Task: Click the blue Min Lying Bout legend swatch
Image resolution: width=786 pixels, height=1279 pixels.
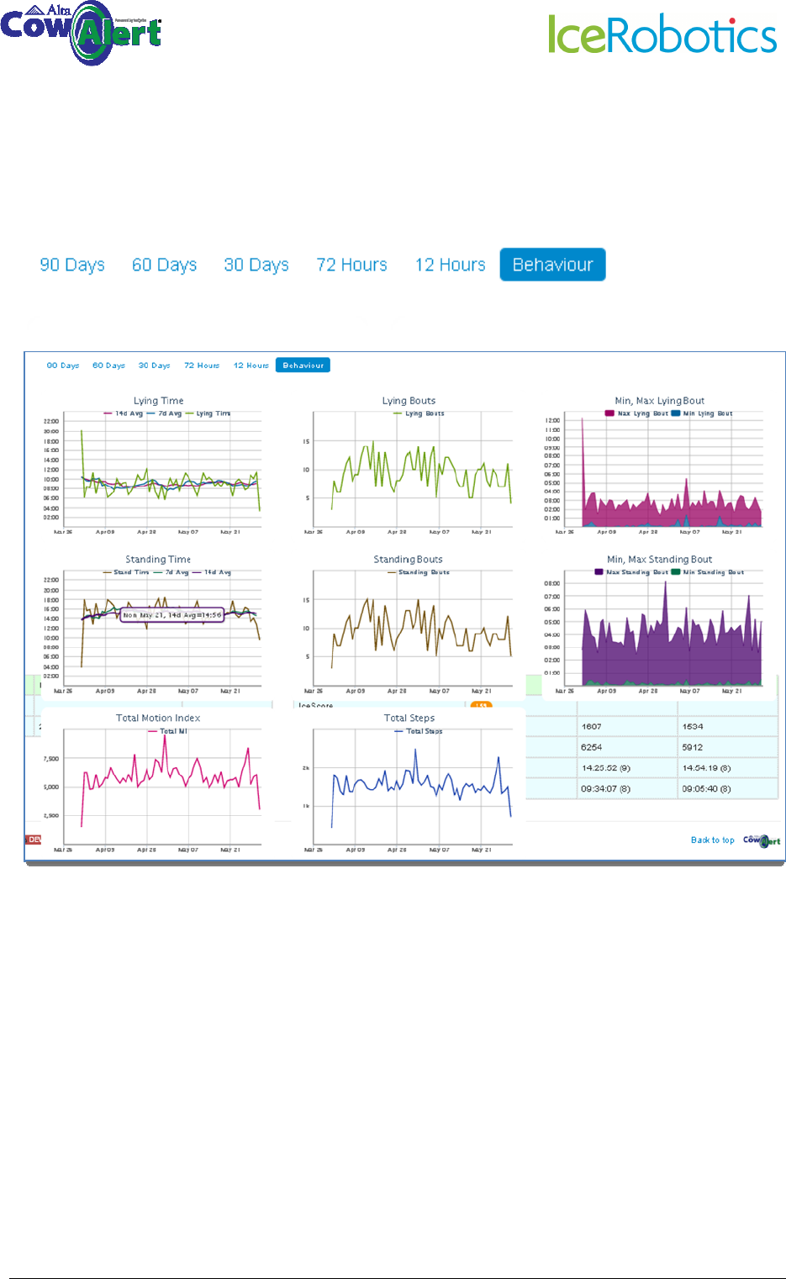Action: click(675, 413)
